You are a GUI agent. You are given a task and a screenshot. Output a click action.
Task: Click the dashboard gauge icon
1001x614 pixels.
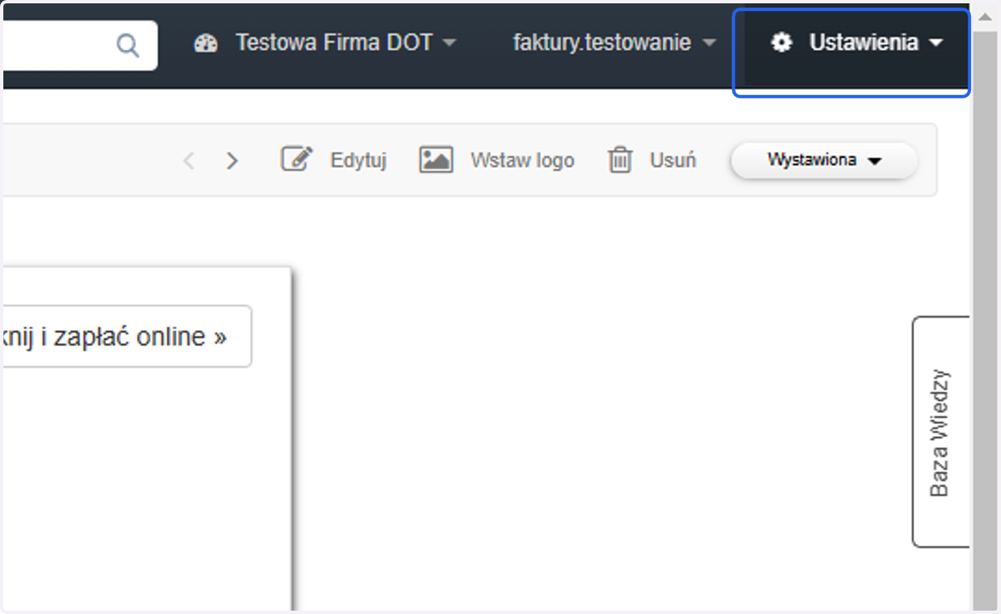pyautogui.click(x=205, y=43)
